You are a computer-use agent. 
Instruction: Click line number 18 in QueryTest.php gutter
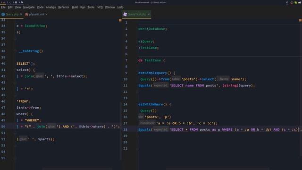tap(125, 130)
